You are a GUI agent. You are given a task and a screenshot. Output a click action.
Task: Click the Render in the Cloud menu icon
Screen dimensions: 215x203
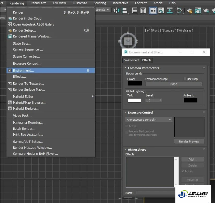pyautogui.click(x=10, y=18)
